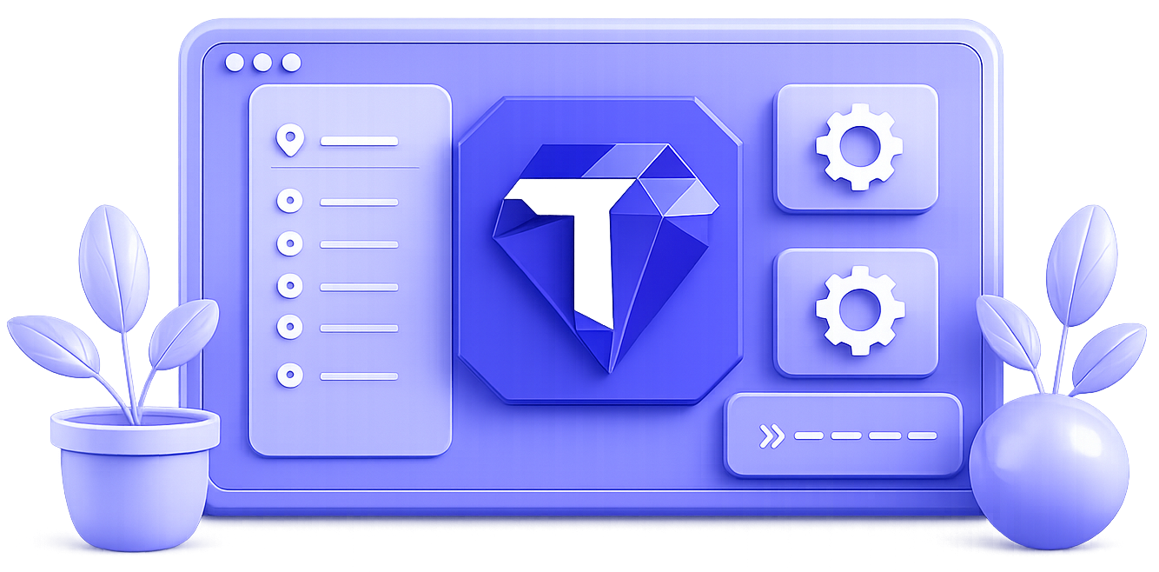Open the diamond T logo tile

click(x=600, y=251)
